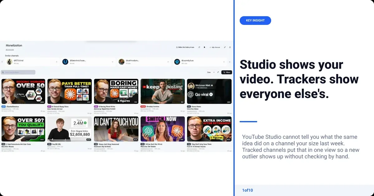This screenshot has height=196, width=374.
Task: Click Make this folder private
Action: (x=185, y=47)
